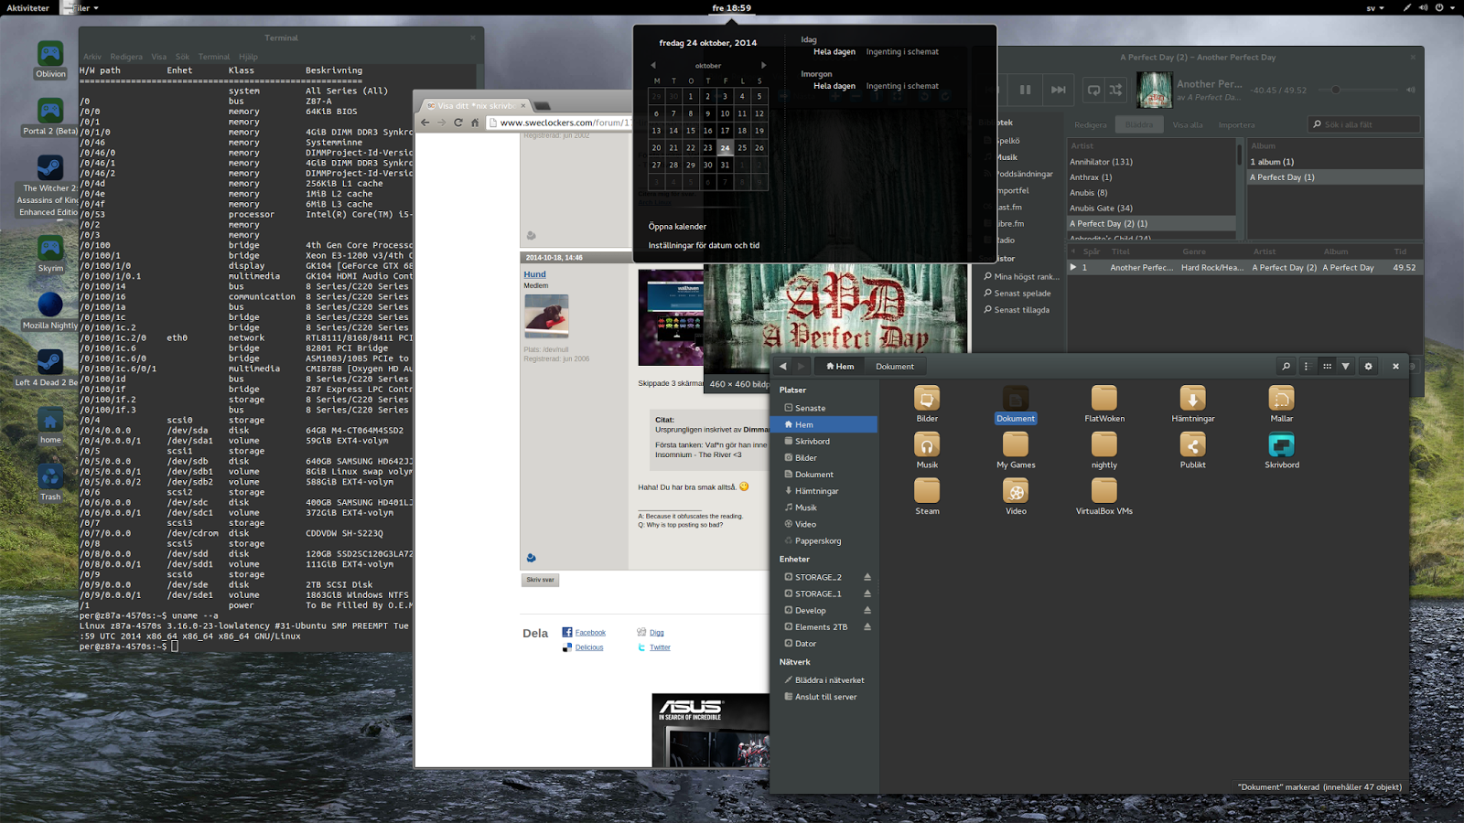Open the file manager gear settings menu
Screen dimensions: 1464x823
1369,366
